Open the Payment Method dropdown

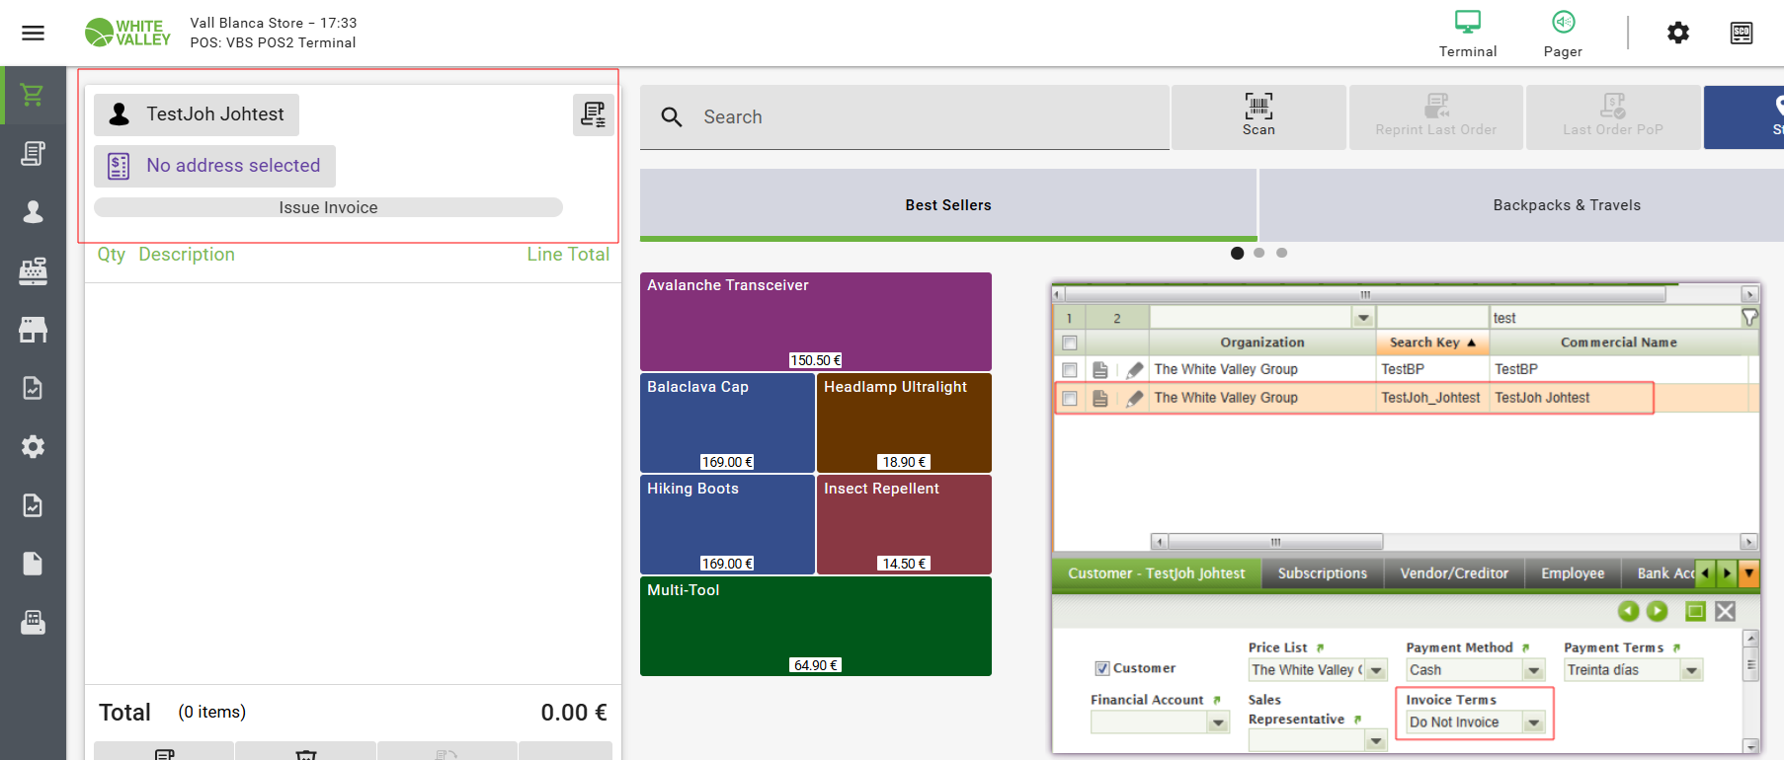click(x=1534, y=670)
